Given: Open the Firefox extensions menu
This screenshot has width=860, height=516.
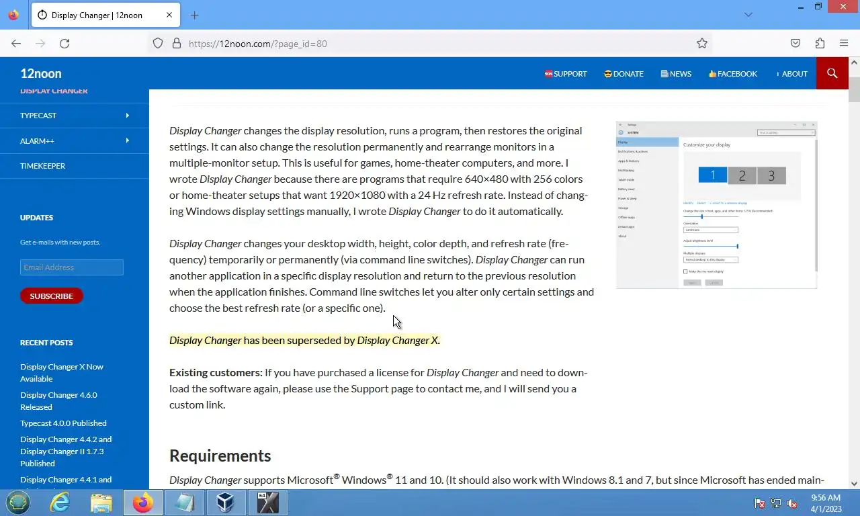Looking at the screenshot, I should 820,43.
